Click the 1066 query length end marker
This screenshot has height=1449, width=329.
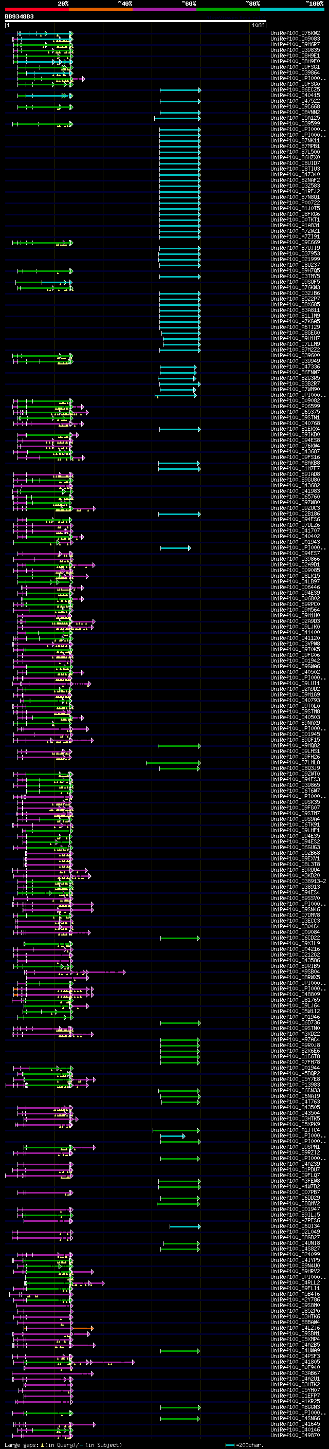258,25
